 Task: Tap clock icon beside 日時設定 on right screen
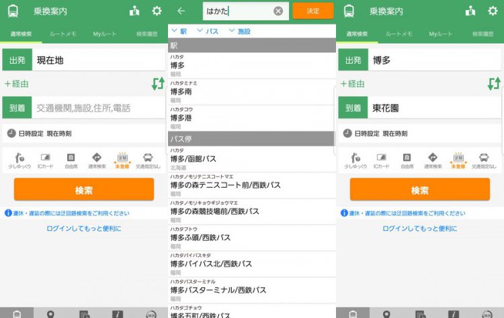347,133
